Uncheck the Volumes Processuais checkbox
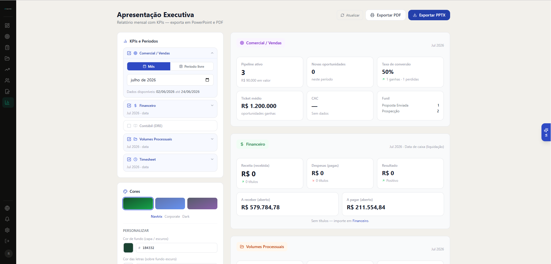The image size is (551, 264). (129, 139)
